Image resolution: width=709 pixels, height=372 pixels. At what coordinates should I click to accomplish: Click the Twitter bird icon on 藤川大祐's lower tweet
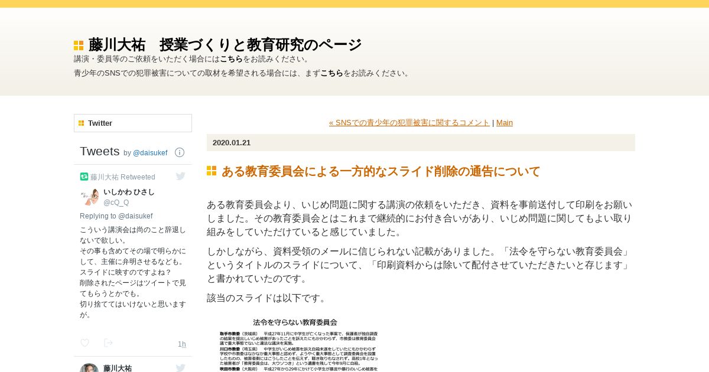click(181, 368)
